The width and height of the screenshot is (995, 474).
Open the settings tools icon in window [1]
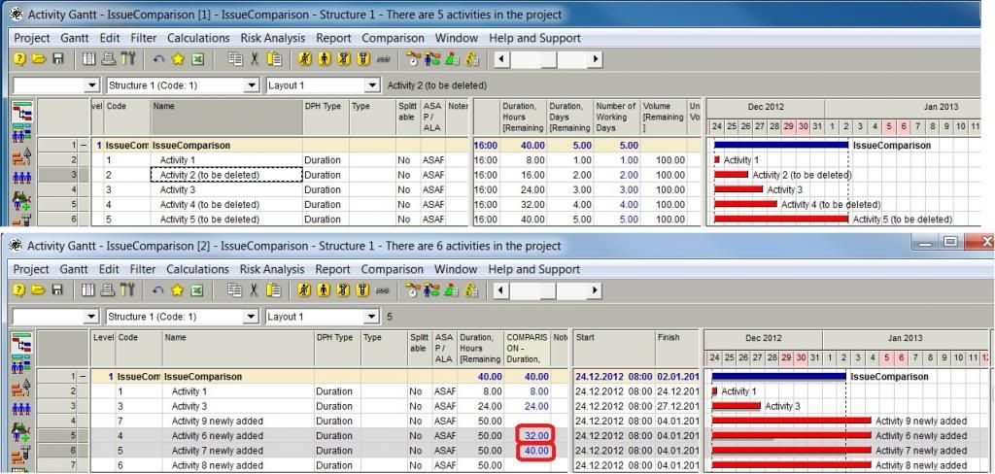click(x=127, y=59)
